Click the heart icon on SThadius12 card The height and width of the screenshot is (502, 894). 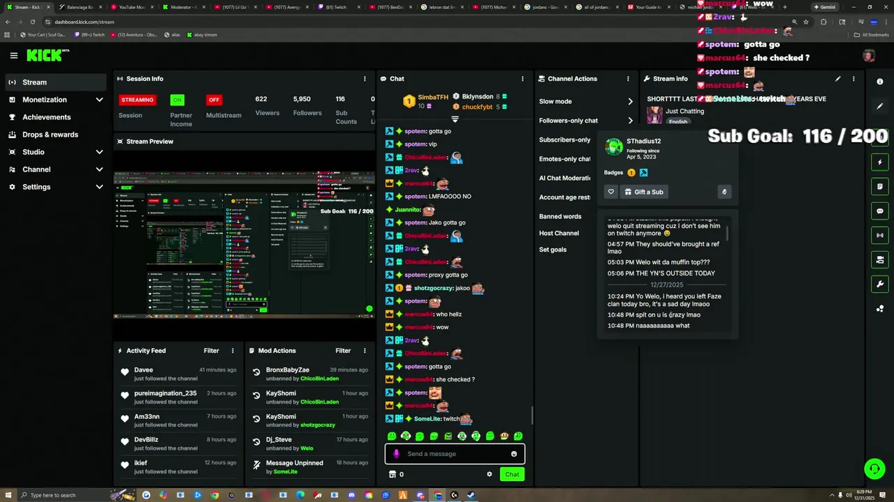click(611, 192)
